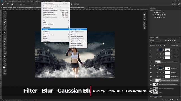
Task: Open collapsed Character panel (A icon)
Action: tap(145, 20)
